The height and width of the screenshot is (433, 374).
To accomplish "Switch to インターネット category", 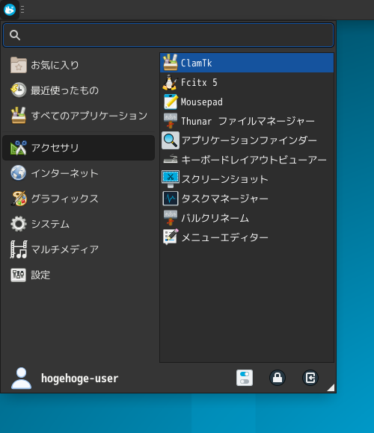I will click(x=79, y=173).
